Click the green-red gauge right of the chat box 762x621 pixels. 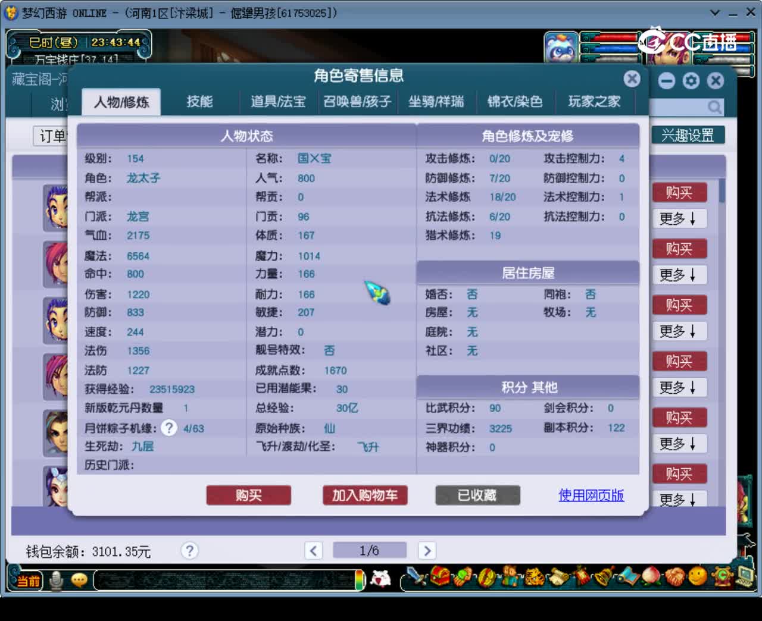tap(360, 580)
